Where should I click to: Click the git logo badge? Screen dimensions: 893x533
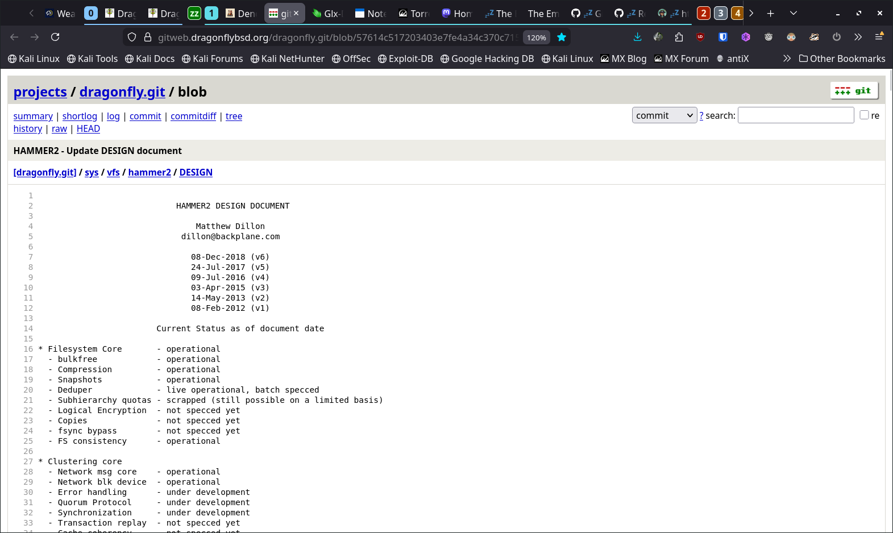tap(854, 91)
